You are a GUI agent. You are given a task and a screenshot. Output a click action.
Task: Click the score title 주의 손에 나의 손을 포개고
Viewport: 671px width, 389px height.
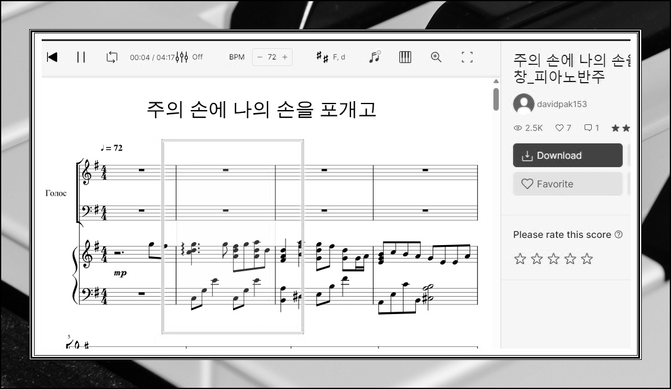tap(261, 109)
